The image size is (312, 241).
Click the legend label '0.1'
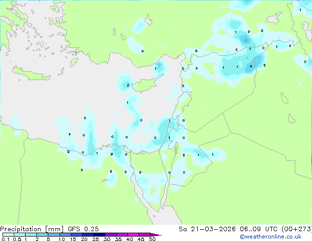tap(5, 239)
